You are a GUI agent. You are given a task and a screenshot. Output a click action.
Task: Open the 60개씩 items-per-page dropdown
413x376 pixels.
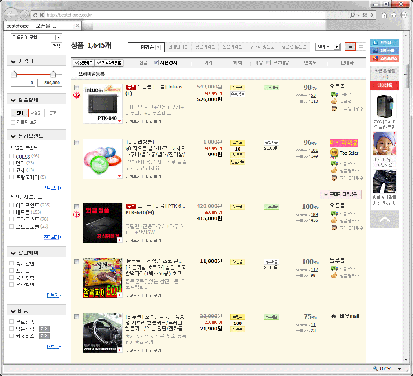click(x=337, y=47)
